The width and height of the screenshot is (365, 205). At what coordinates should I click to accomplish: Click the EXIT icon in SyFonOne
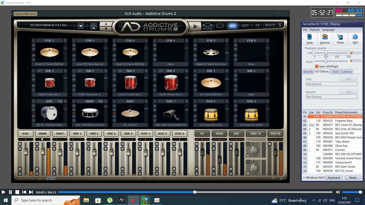click(x=355, y=39)
